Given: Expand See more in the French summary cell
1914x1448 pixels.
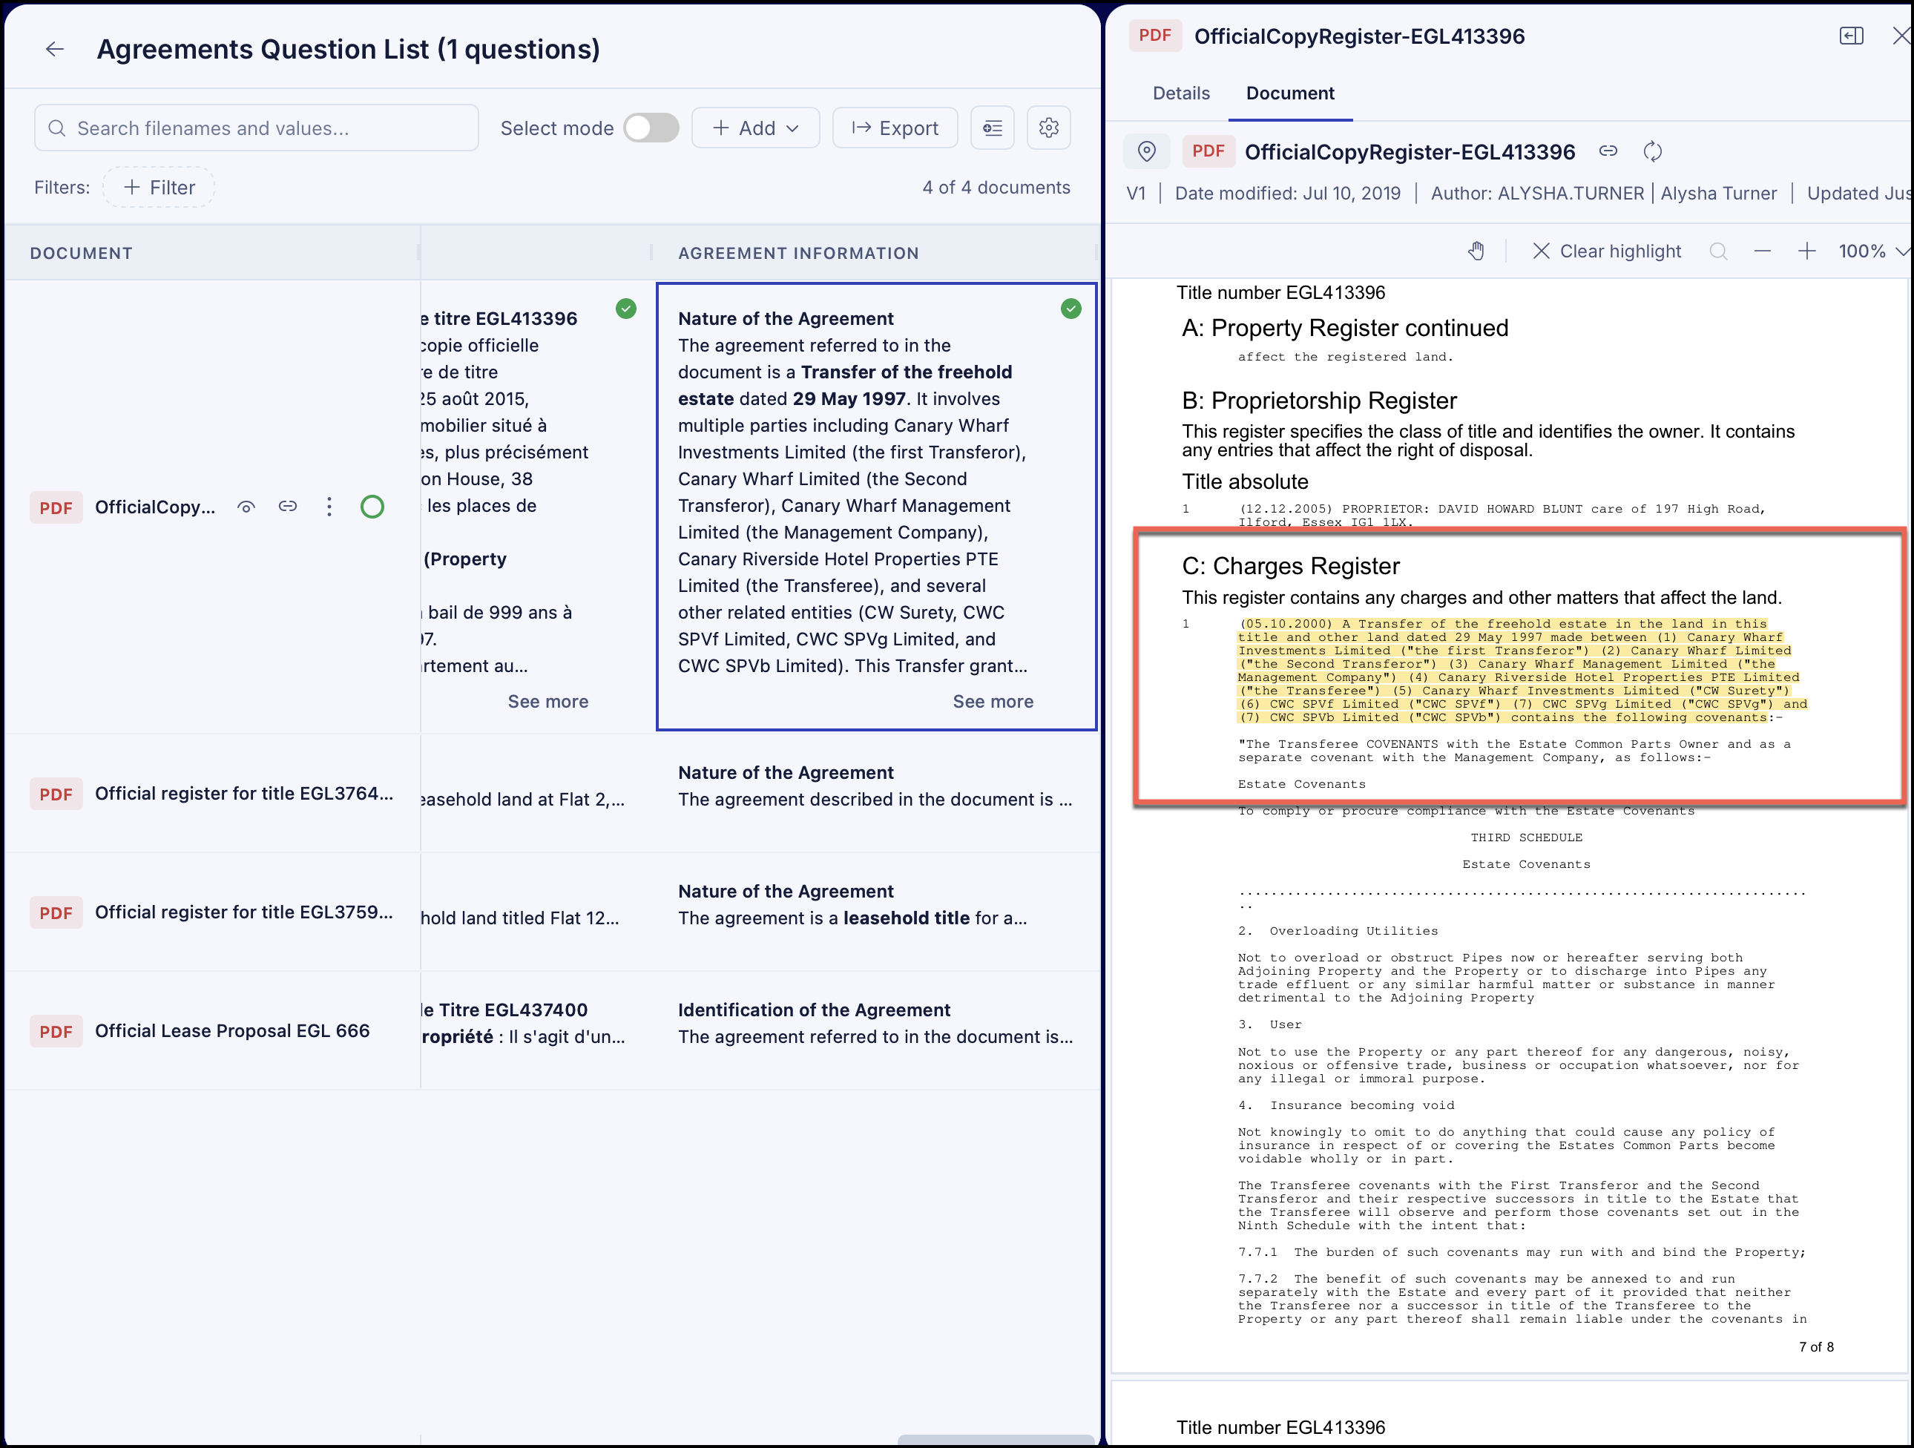Looking at the screenshot, I should click(547, 702).
